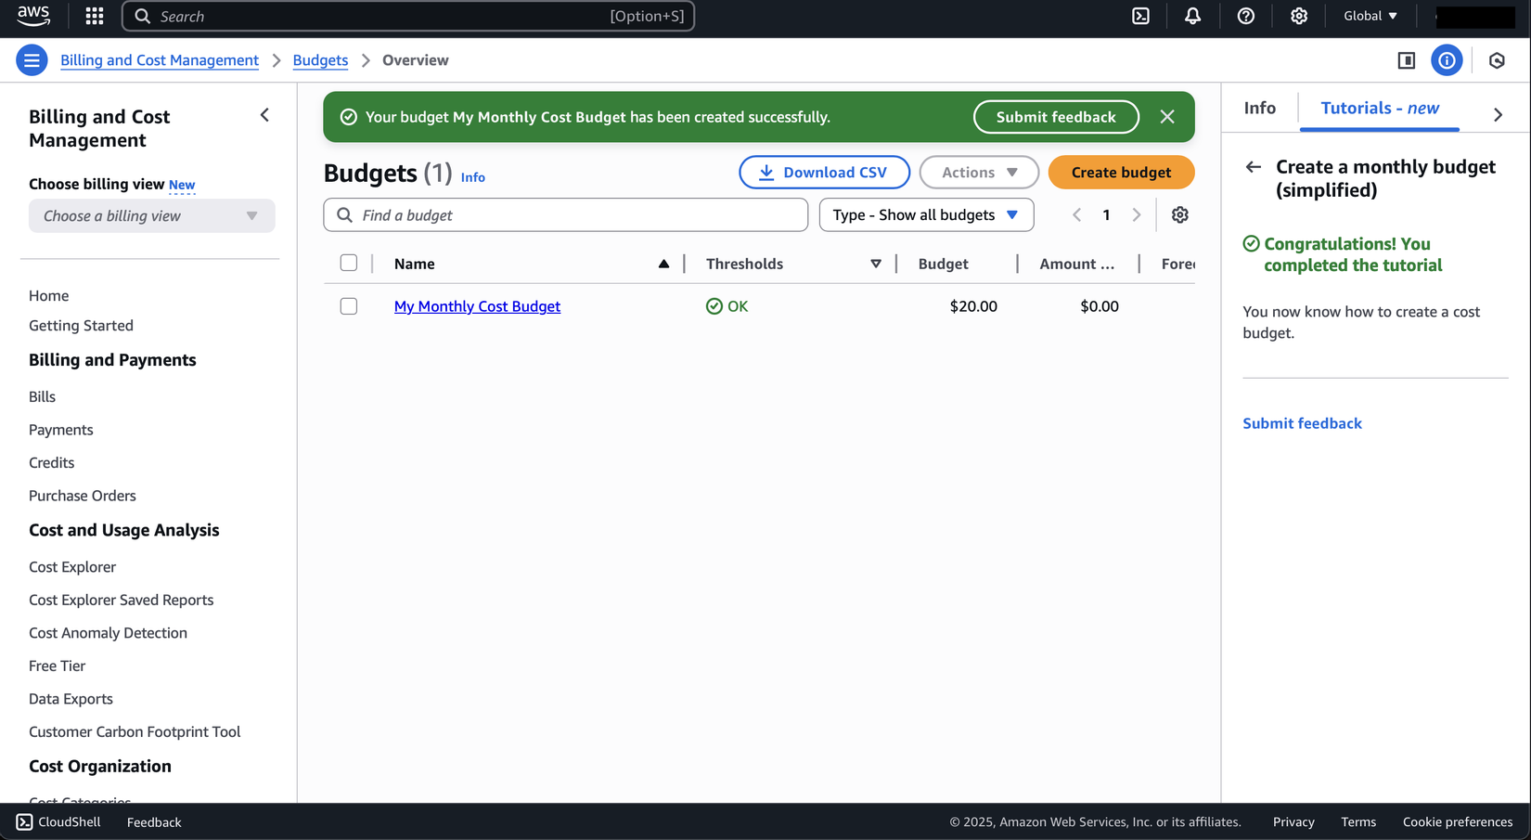The image size is (1531, 840).
Task: Open Cost Anomaly Detection
Action: tap(108, 633)
